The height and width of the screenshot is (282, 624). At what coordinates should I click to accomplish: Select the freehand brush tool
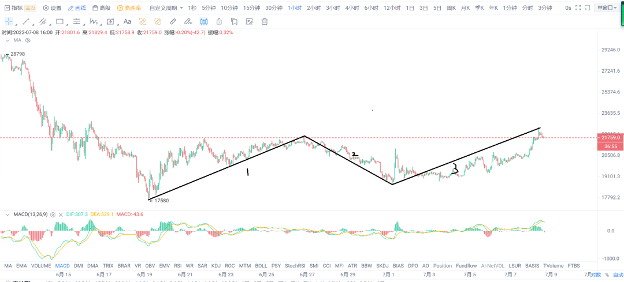point(188,21)
